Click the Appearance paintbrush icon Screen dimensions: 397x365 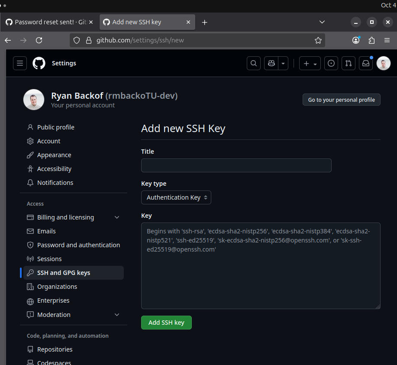30,155
